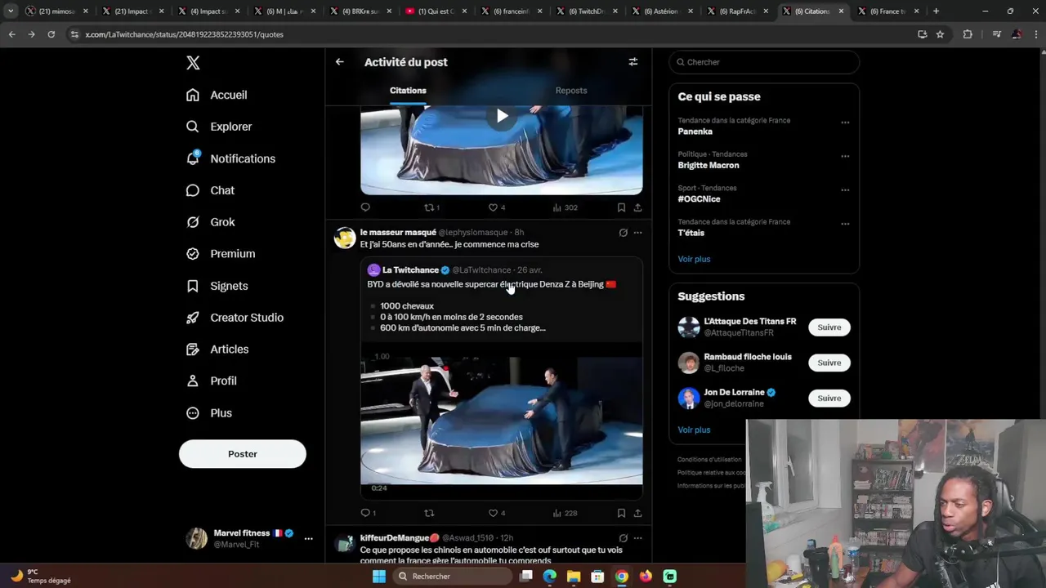Share le masseur masqué post
The height and width of the screenshot is (588, 1046).
click(637, 513)
